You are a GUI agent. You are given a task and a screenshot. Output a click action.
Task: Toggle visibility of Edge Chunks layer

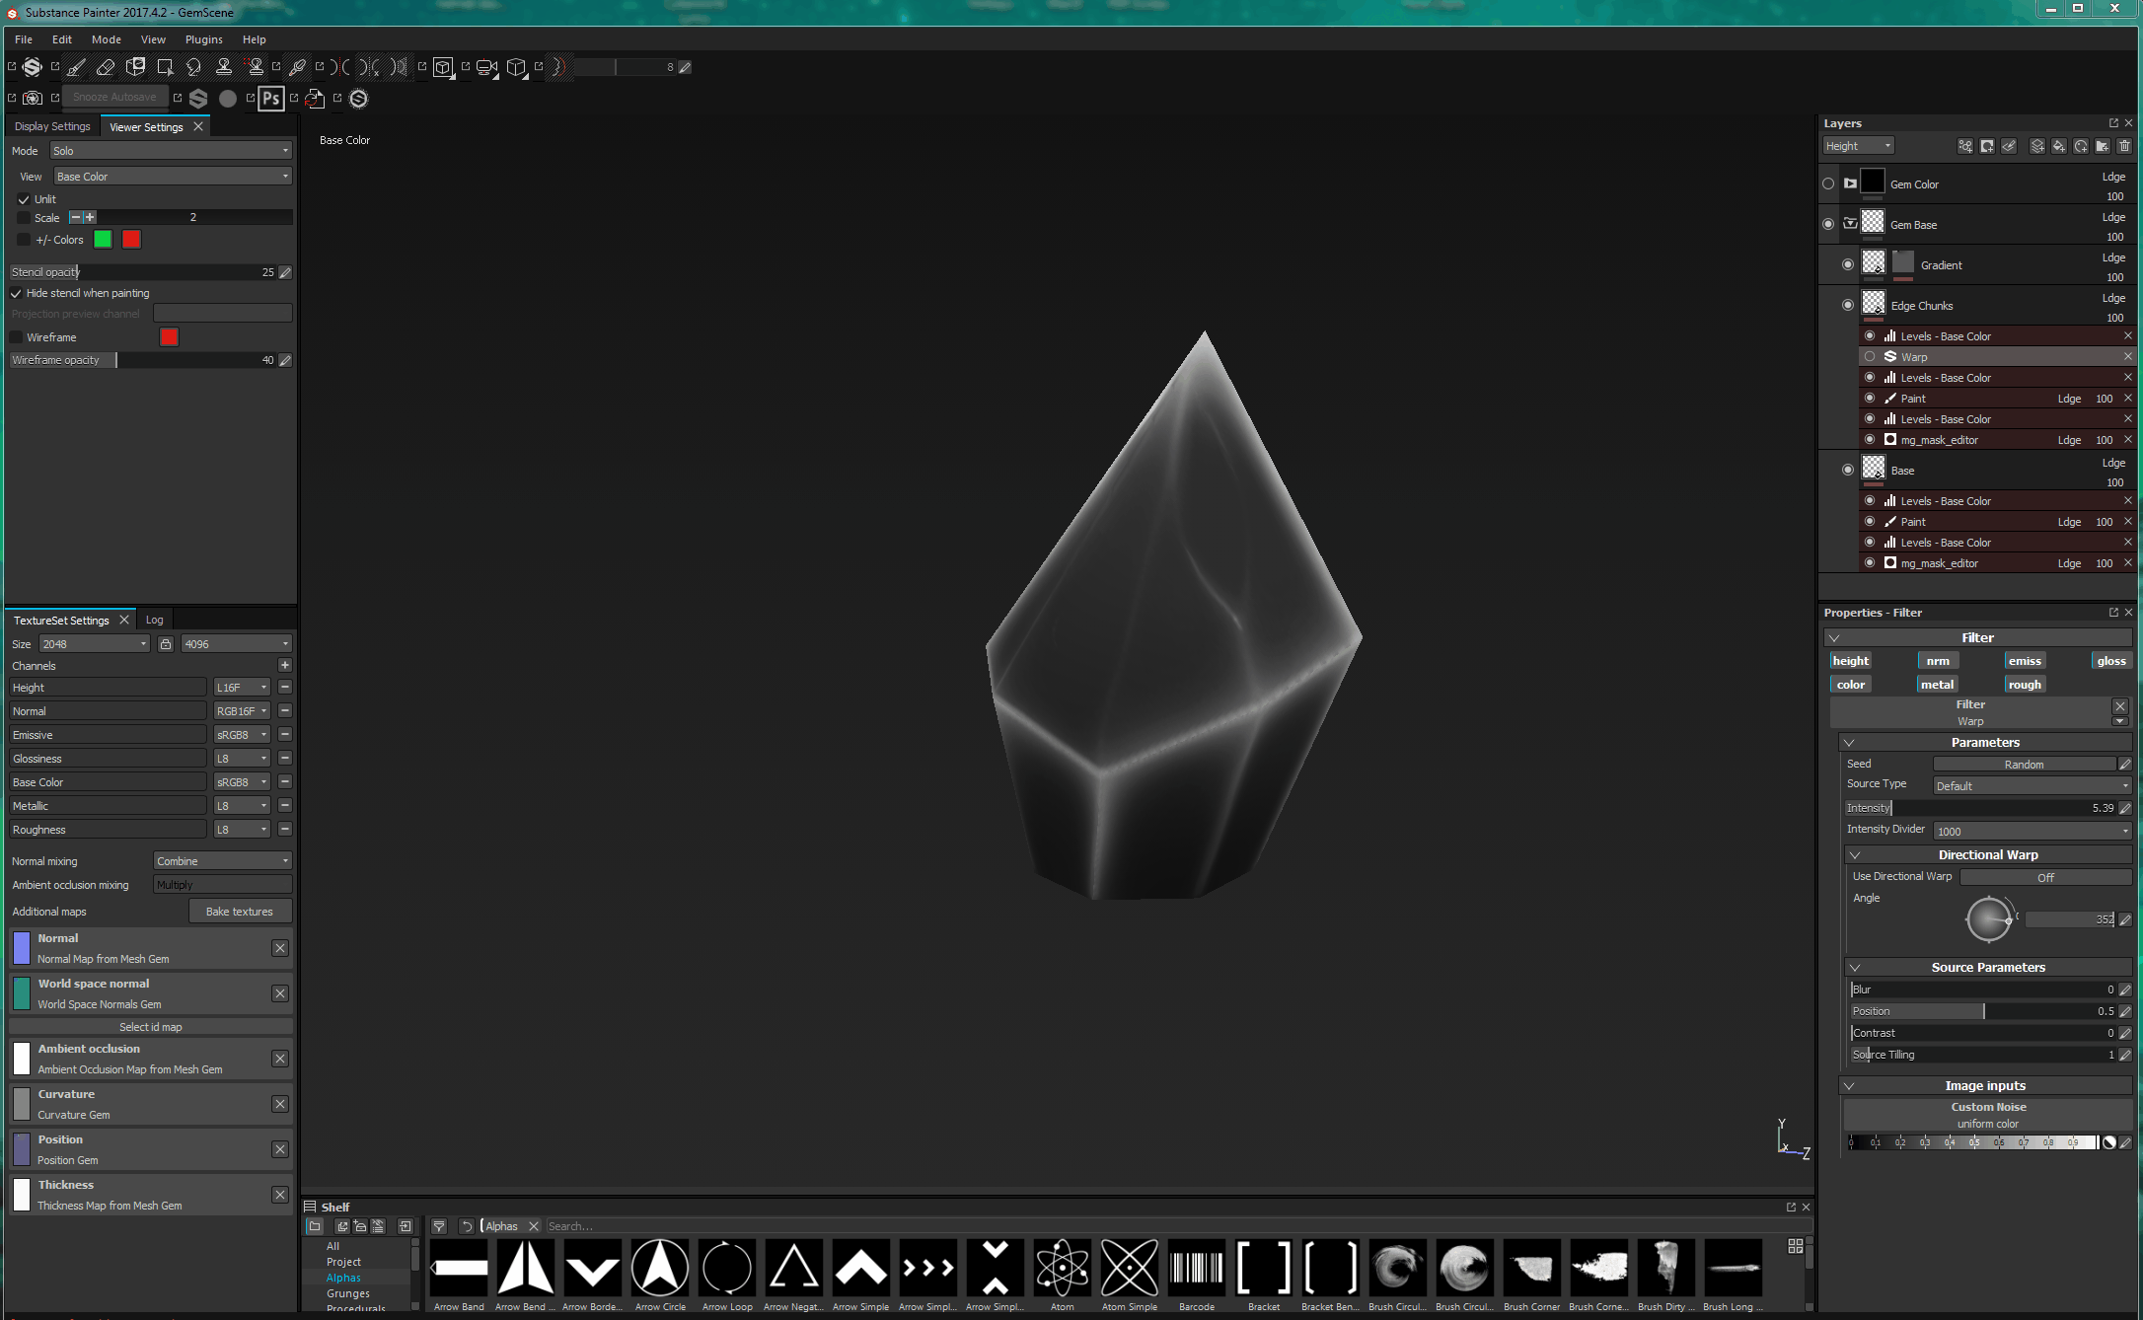tap(1848, 305)
